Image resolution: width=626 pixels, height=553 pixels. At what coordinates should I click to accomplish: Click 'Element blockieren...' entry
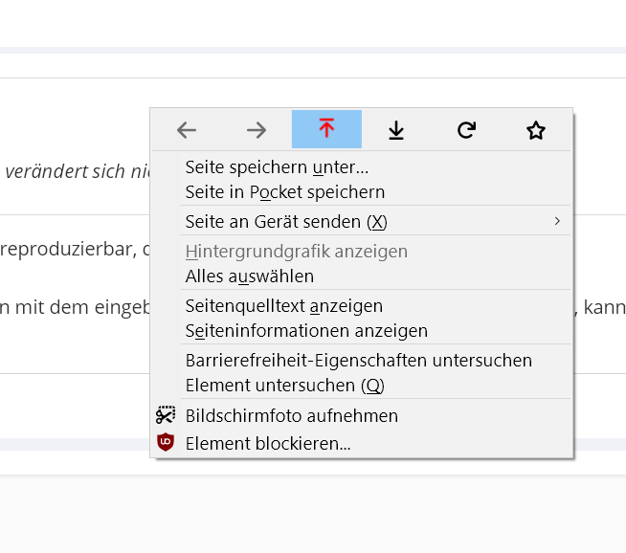coord(268,444)
